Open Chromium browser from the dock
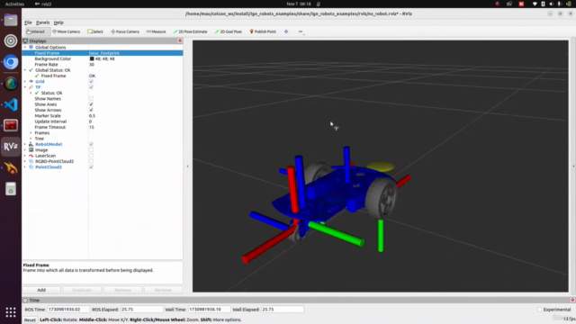576x324 pixels. [11, 62]
